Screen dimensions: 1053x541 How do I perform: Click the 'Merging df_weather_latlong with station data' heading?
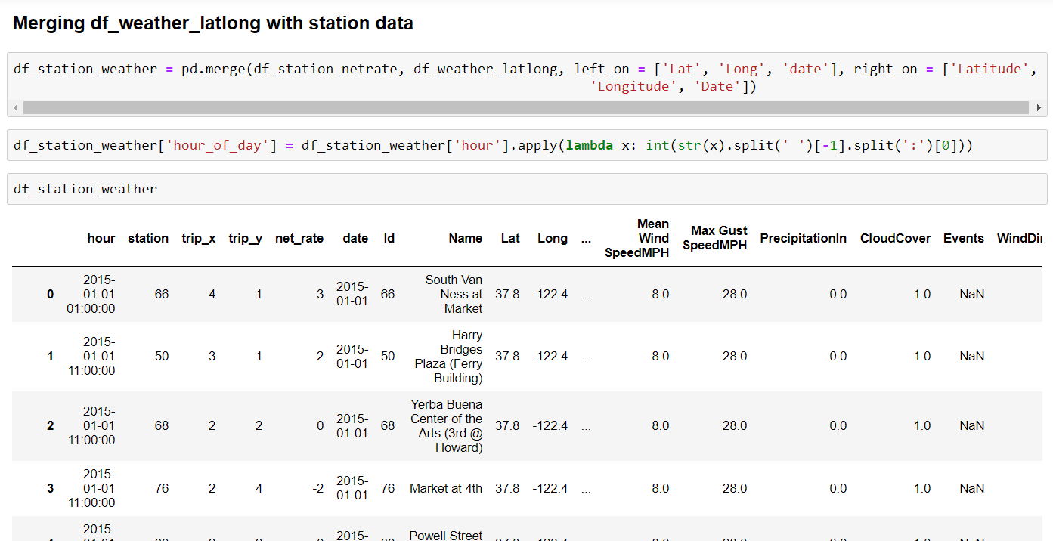(213, 23)
